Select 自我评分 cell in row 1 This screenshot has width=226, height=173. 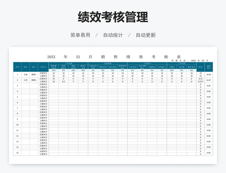click(x=44, y=73)
